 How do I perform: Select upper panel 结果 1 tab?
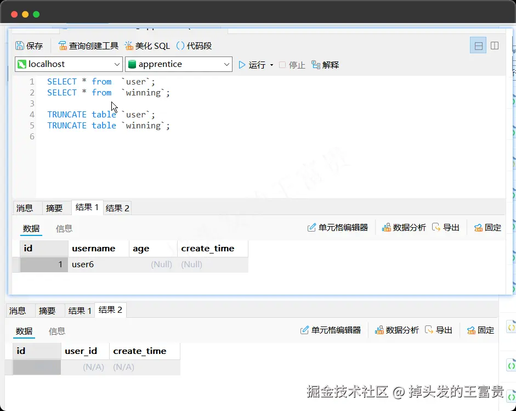87,207
